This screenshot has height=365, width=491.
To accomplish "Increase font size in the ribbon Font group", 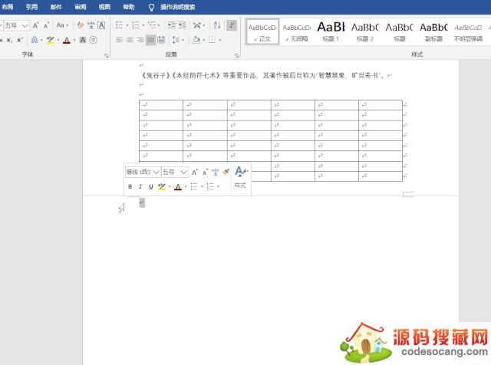I will pyautogui.click(x=36, y=25).
